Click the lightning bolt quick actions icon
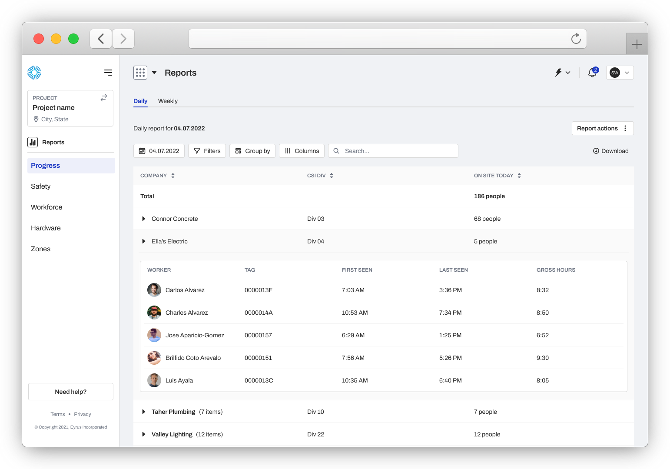The width and height of the screenshot is (670, 469). 559,73
